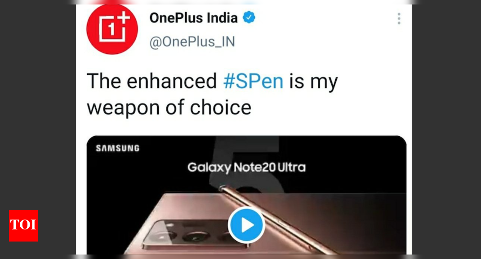Open the OnePlus red logo profile avatar
The height and width of the screenshot is (259, 481).
click(x=112, y=29)
